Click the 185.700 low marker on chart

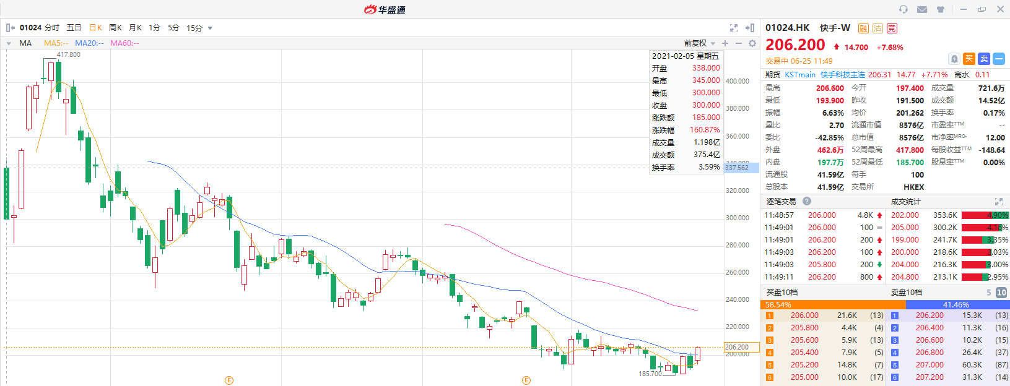[650, 374]
